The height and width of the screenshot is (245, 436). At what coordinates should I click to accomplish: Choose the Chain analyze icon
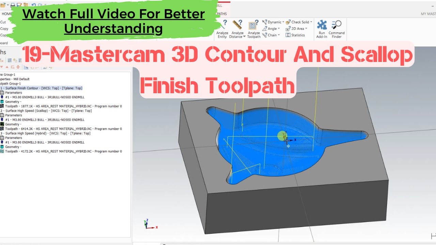(x=265, y=35)
